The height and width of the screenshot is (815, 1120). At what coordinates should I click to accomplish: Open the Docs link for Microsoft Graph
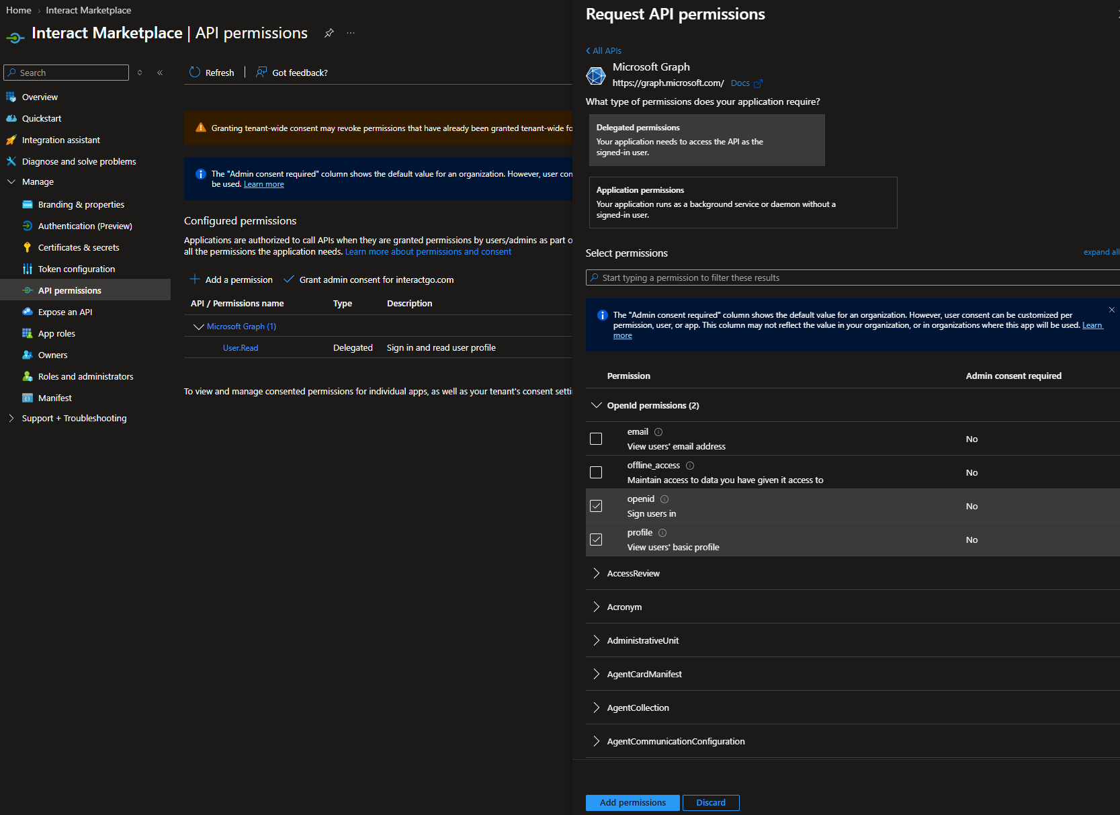[x=740, y=83]
